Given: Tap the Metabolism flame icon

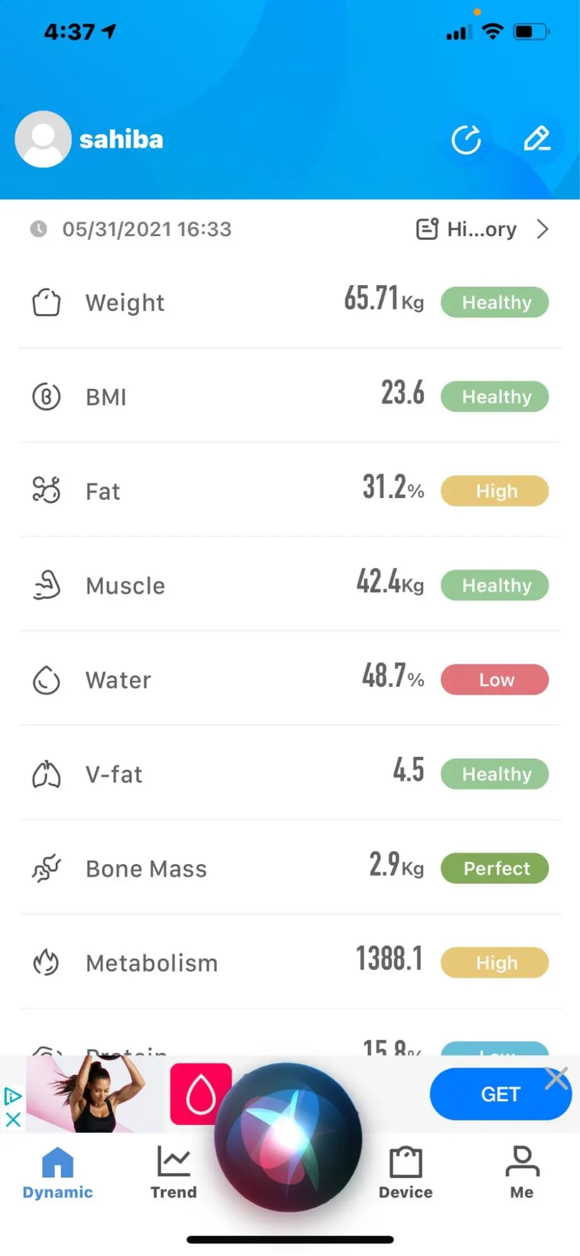Looking at the screenshot, I should [x=46, y=962].
